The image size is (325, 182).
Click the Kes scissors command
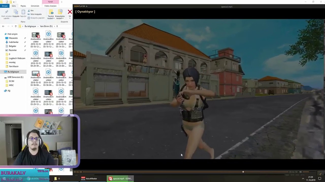point(30,11)
